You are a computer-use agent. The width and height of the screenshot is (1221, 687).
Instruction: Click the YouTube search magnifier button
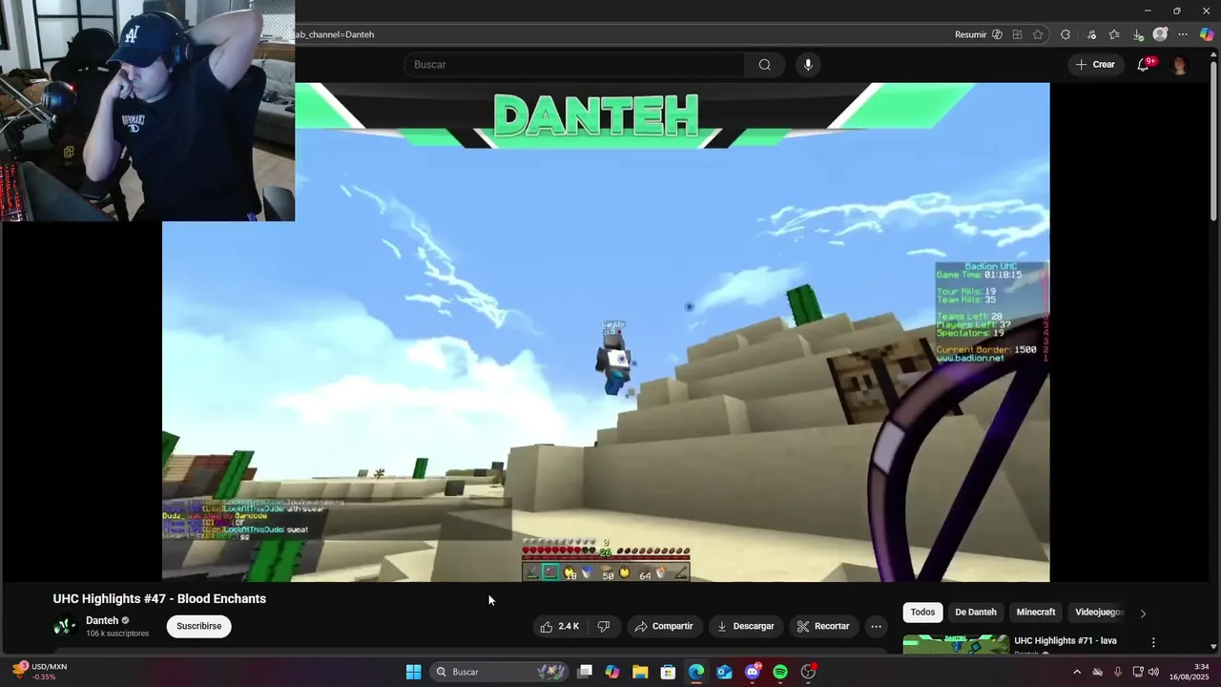pos(765,65)
